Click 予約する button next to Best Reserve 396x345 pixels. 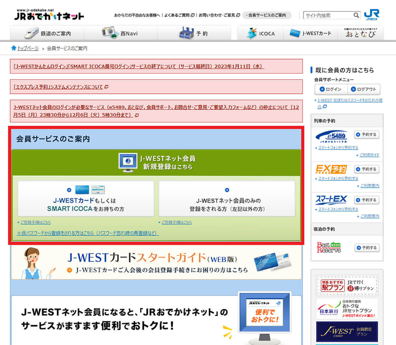click(x=367, y=248)
